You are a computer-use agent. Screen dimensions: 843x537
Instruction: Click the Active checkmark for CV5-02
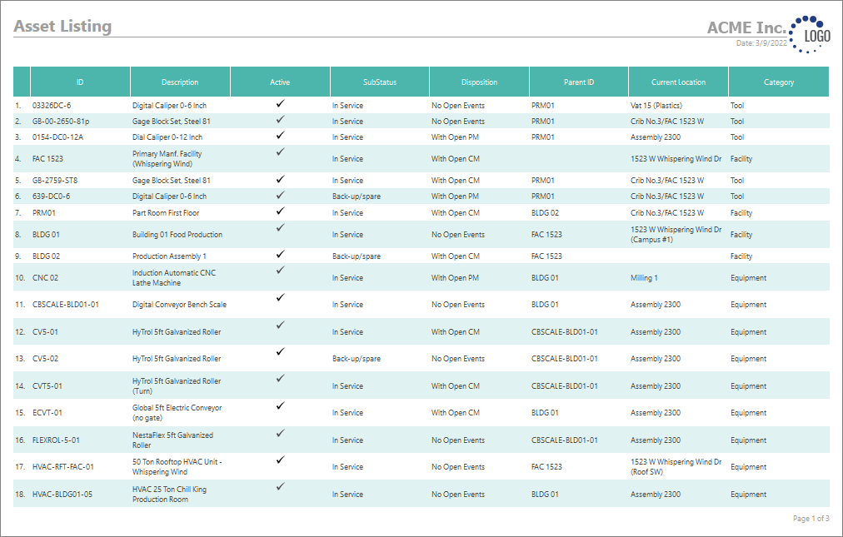coord(280,351)
